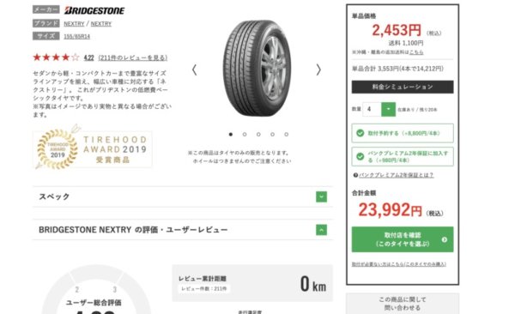515x314 pixels.
Task: Click the star rating icons
Action: pos(56,57)
